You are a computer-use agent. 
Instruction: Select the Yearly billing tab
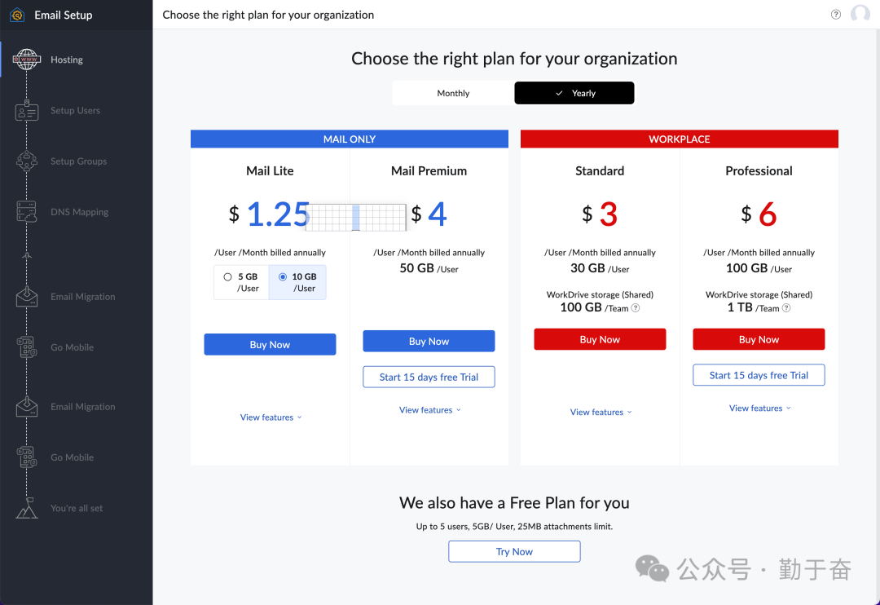pos(574,93)
